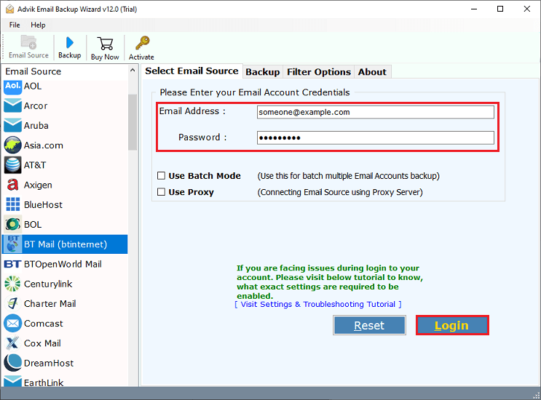The height and width of the screenshot is (400, 541).
Task: Click the Email Address input field
Action: point(376,112)
